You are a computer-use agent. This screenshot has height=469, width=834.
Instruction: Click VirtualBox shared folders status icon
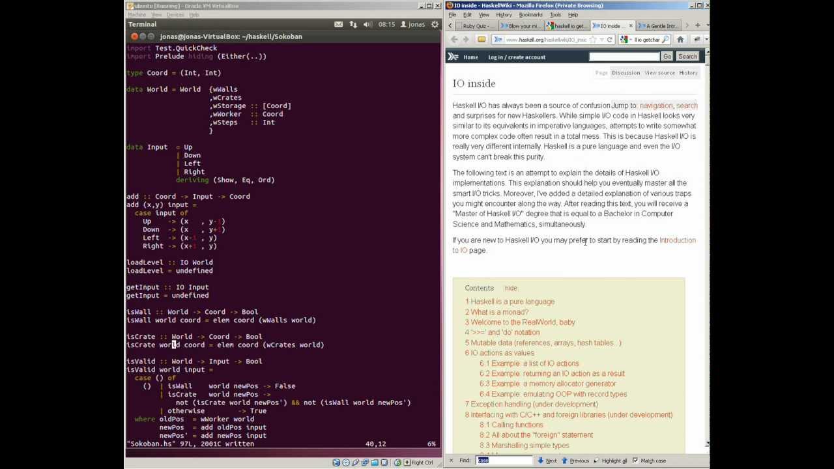375,462
